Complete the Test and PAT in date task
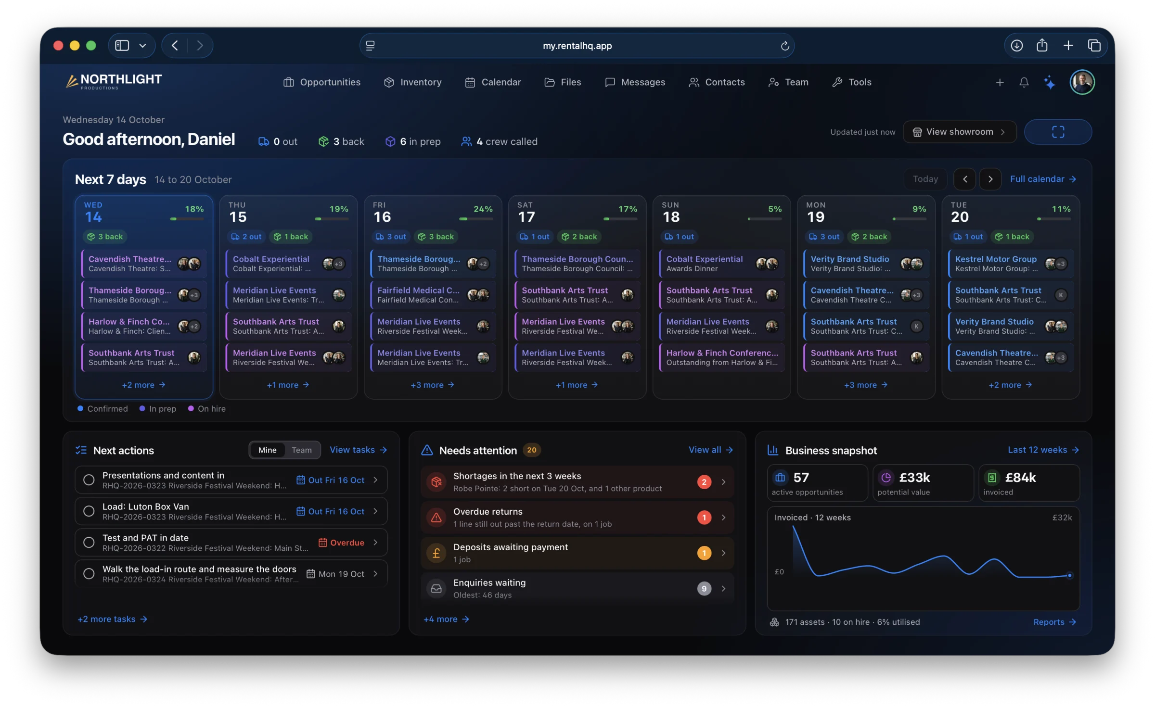The height and width of the screenshot is (708, 1155). tap(89, 543)
